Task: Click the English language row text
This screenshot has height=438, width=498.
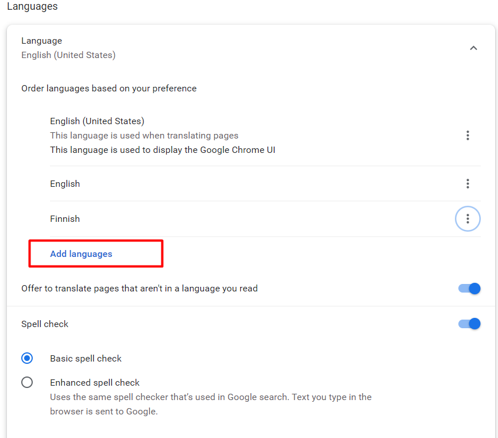Action: [x=65, y=184]
